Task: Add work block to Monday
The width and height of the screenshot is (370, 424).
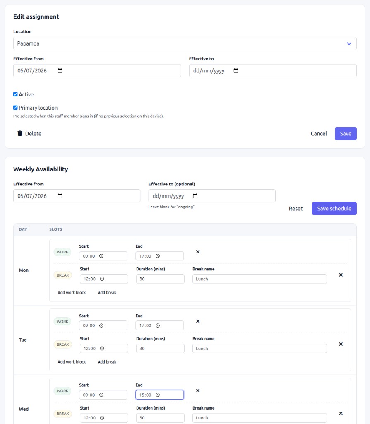Action: coord(71,292)
